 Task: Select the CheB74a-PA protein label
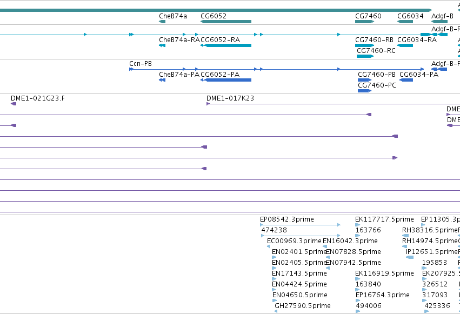(x=179, y=75)
